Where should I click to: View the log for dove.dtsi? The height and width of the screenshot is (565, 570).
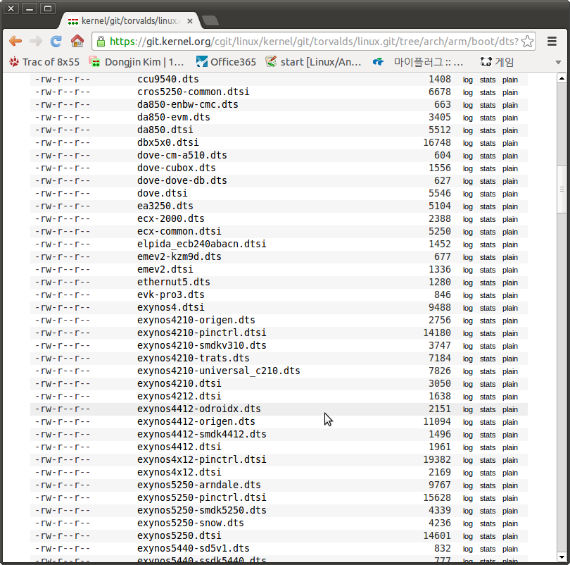pyautogui.click(x=468, y=194)
